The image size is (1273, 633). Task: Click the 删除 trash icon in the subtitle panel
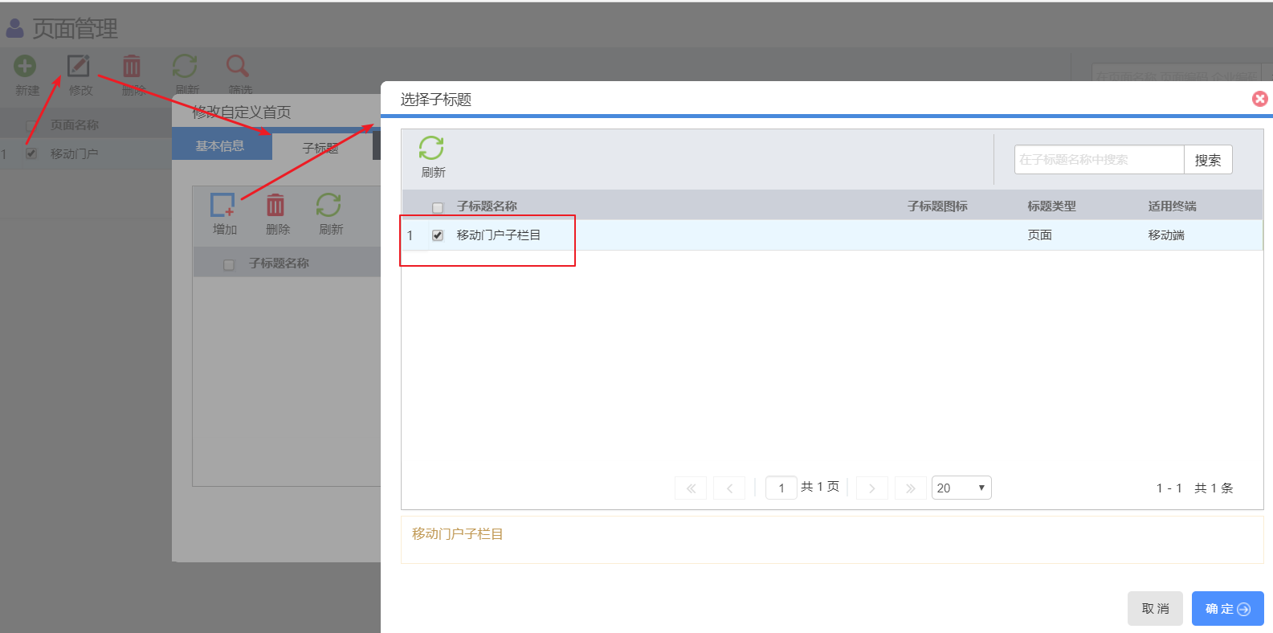click(x=275, y=206)
